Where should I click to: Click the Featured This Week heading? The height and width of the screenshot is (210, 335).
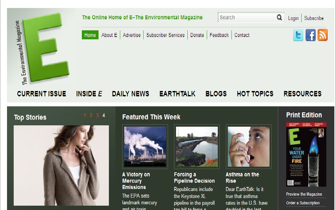151,117
